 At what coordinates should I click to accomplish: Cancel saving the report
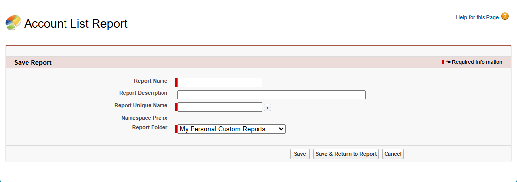coord(393,154)
